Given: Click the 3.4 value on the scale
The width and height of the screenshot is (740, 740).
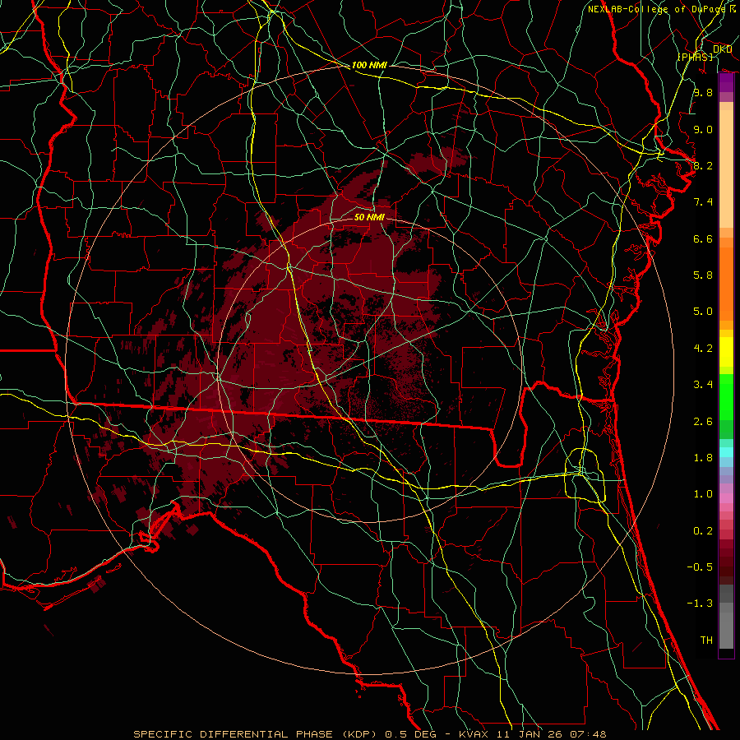Looking at the screenshot, I should [703, 385].
